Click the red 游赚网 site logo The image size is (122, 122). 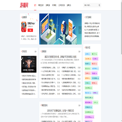click(x=24, y=5)
